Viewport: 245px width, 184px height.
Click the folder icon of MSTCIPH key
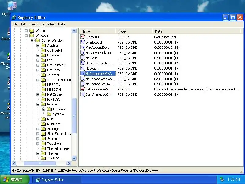pos(43,90)
